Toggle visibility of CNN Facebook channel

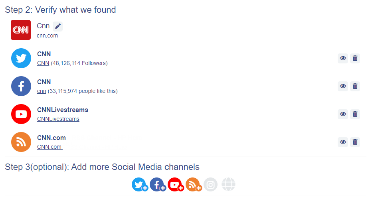(x=343, y=86)
